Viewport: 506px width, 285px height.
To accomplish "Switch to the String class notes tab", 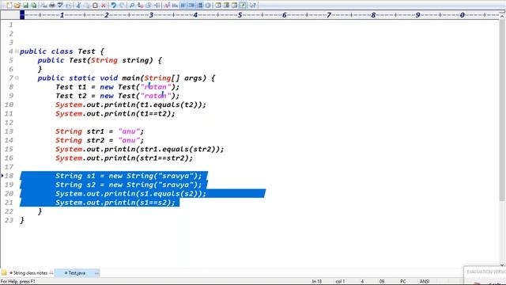I will tap(30, 272).
